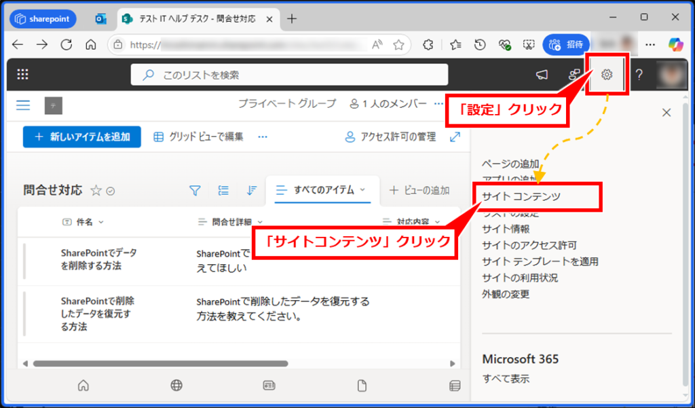Click ビューの追加

419,190
